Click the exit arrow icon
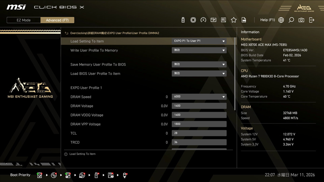Viewport: 324px width, 182px height. (x=312, y=20)
